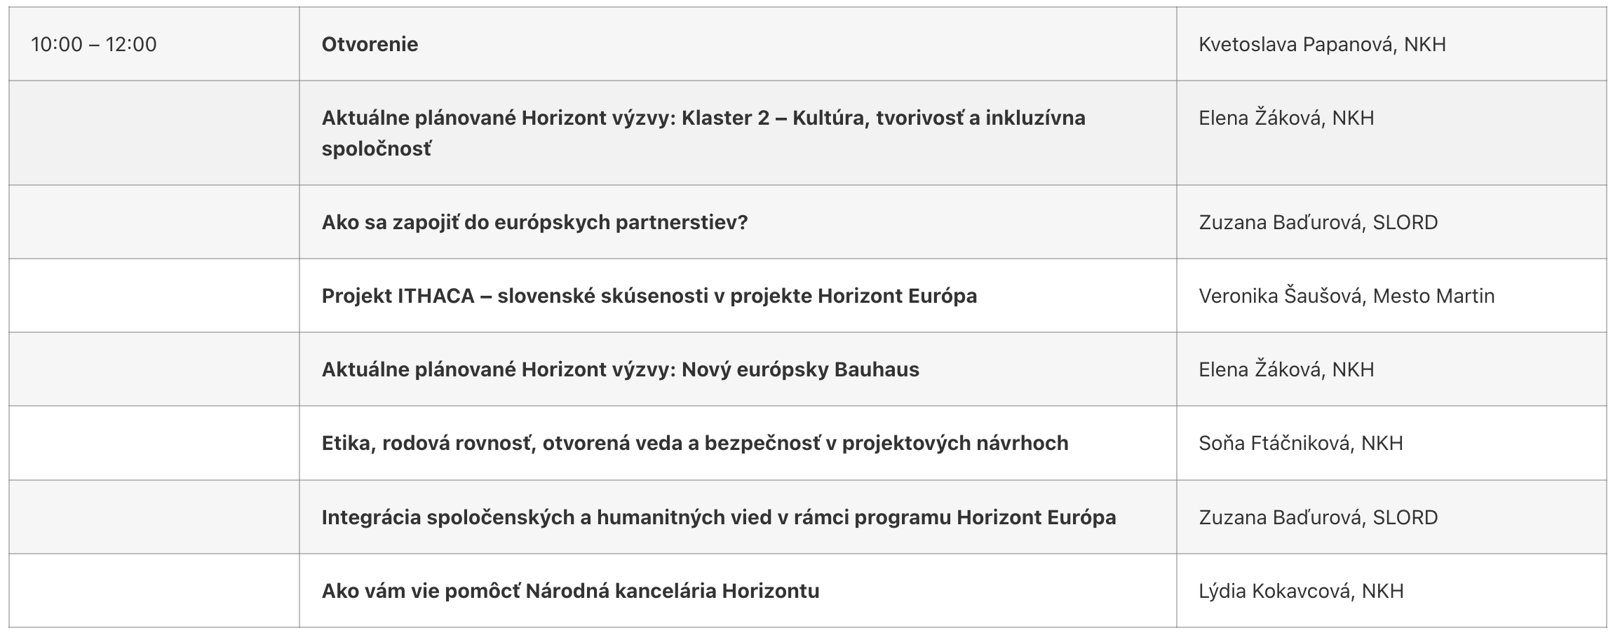Click speaker Veronika Šaušová, Mesto Martin
The width and height of the screenshot is (1613, 635).
(1347, 296)
